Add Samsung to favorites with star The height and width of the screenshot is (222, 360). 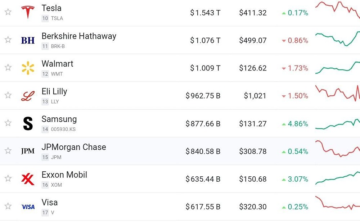(x=8, y=123)
